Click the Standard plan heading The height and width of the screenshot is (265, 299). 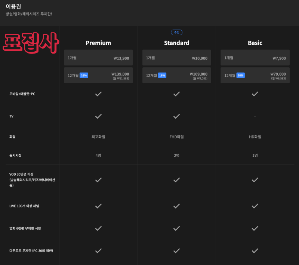click(176, 43)
